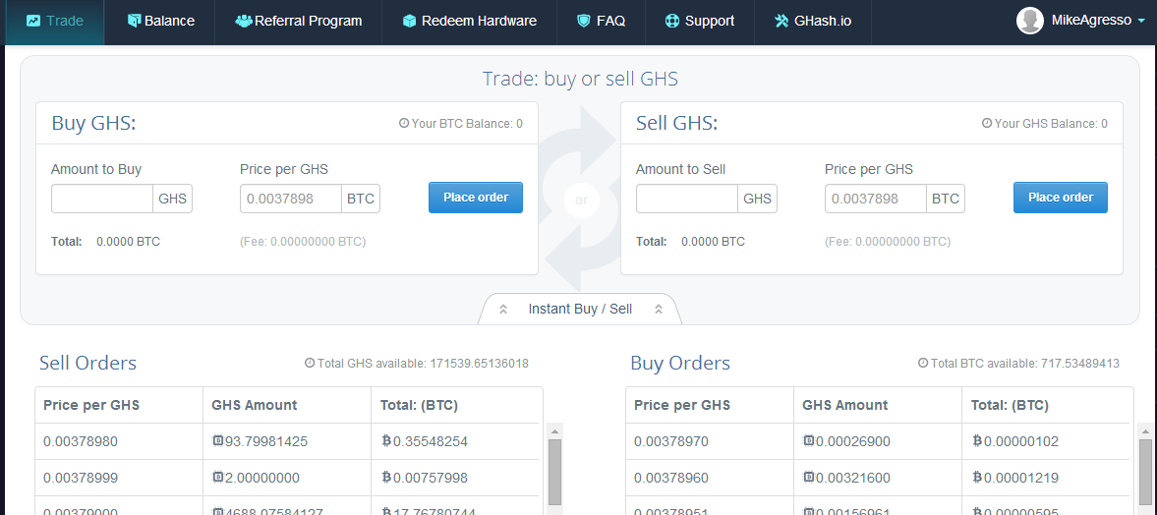Click the Buy Orders Total: (BTC) header
Screen dimensions: 1157x515
pyautogui.click(x=1011, y=405)
